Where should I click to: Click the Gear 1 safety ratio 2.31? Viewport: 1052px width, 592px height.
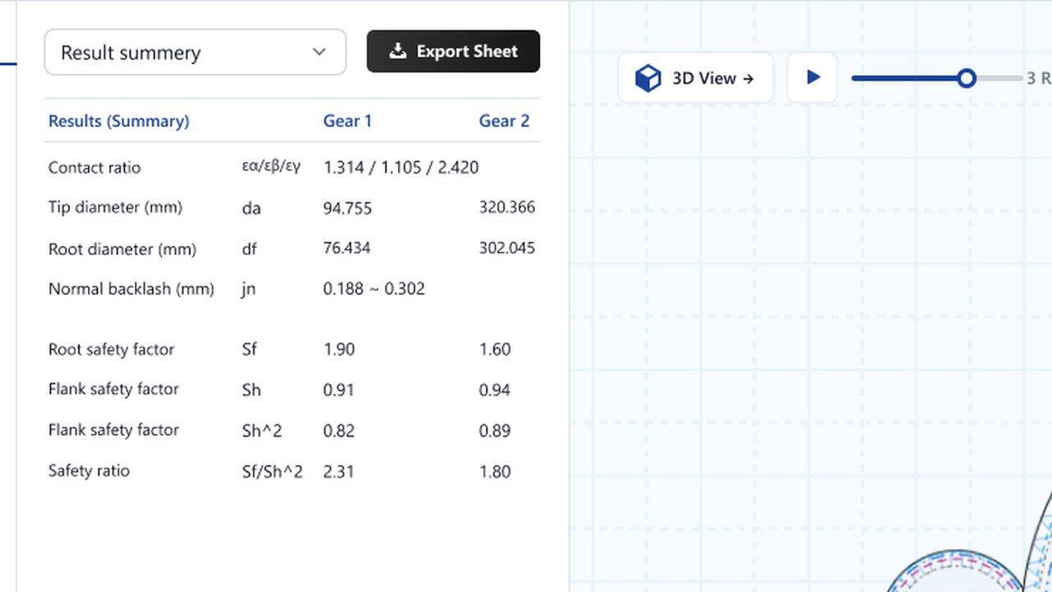339,472
